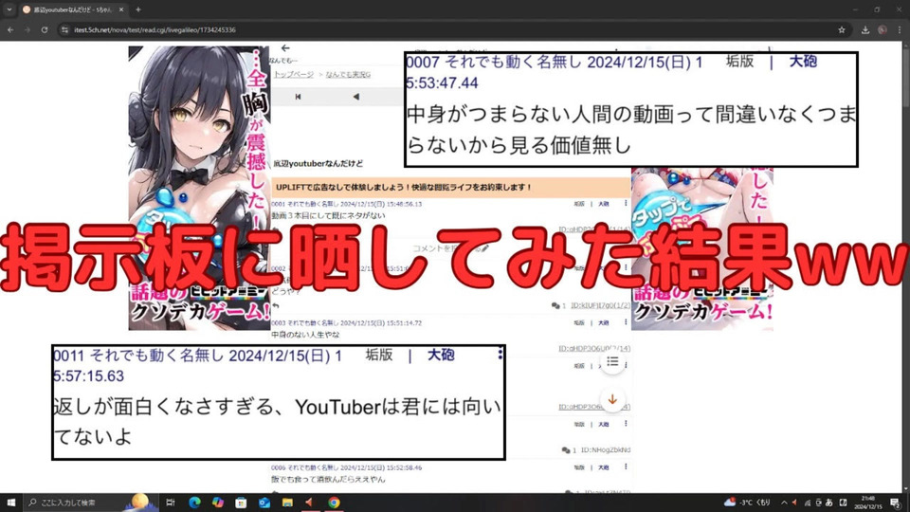This screenshot has height=512, width=910.
Task: Open the notification center icon
Action: [x=896, y=503]
